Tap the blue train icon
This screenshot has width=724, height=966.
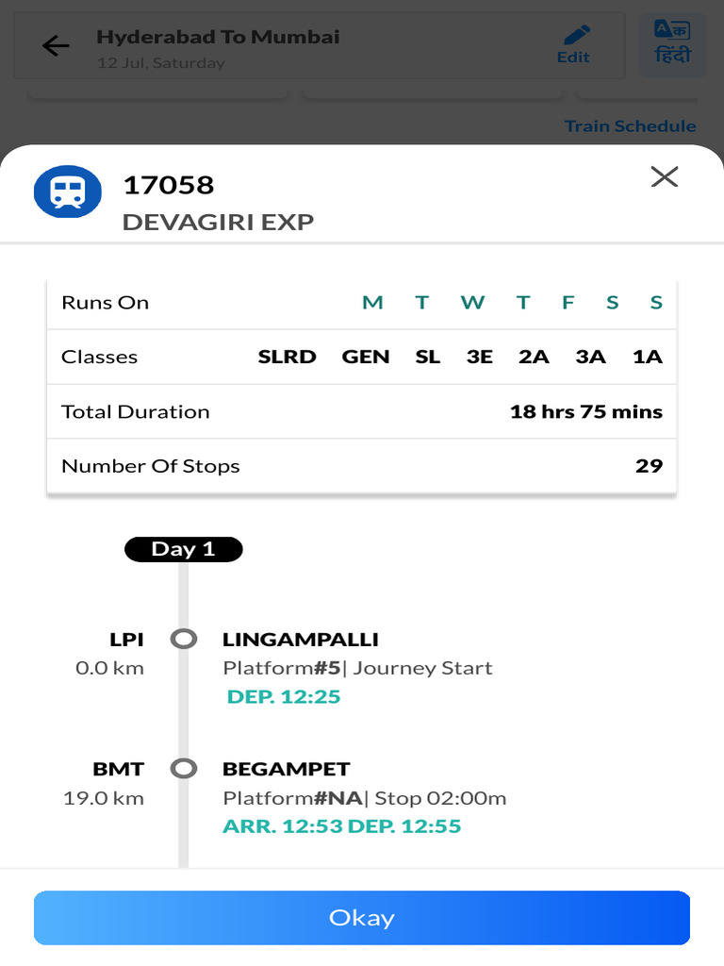68,192
